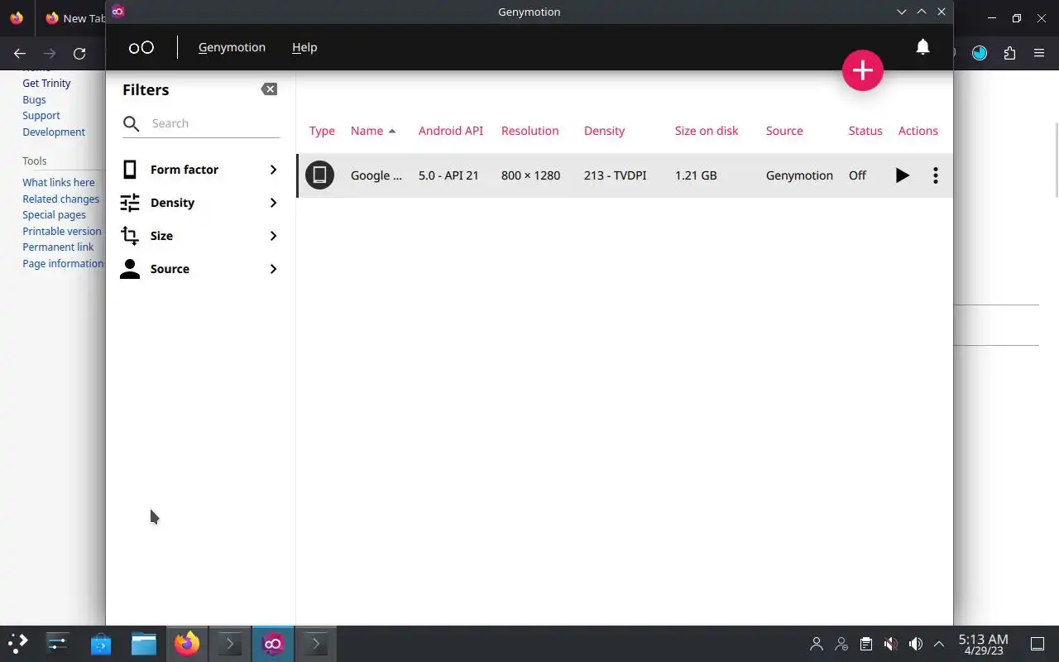Select the '5.0 - API 21' cell

448,175
